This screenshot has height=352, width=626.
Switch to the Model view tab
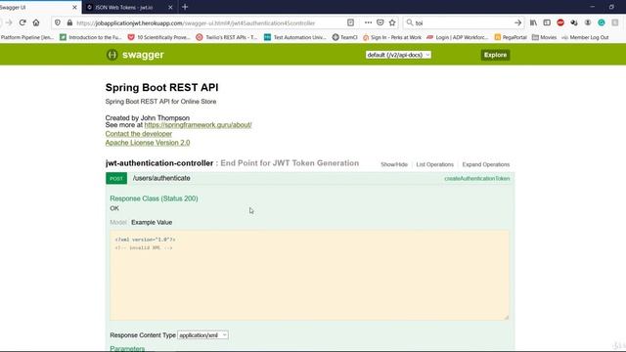(118, 222)
